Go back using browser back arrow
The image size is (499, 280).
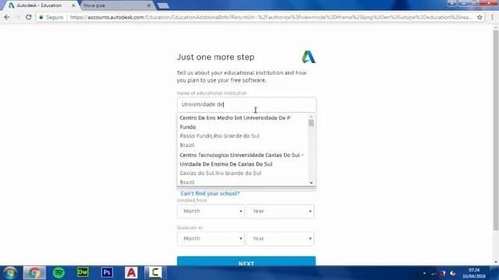click(7, 17)
